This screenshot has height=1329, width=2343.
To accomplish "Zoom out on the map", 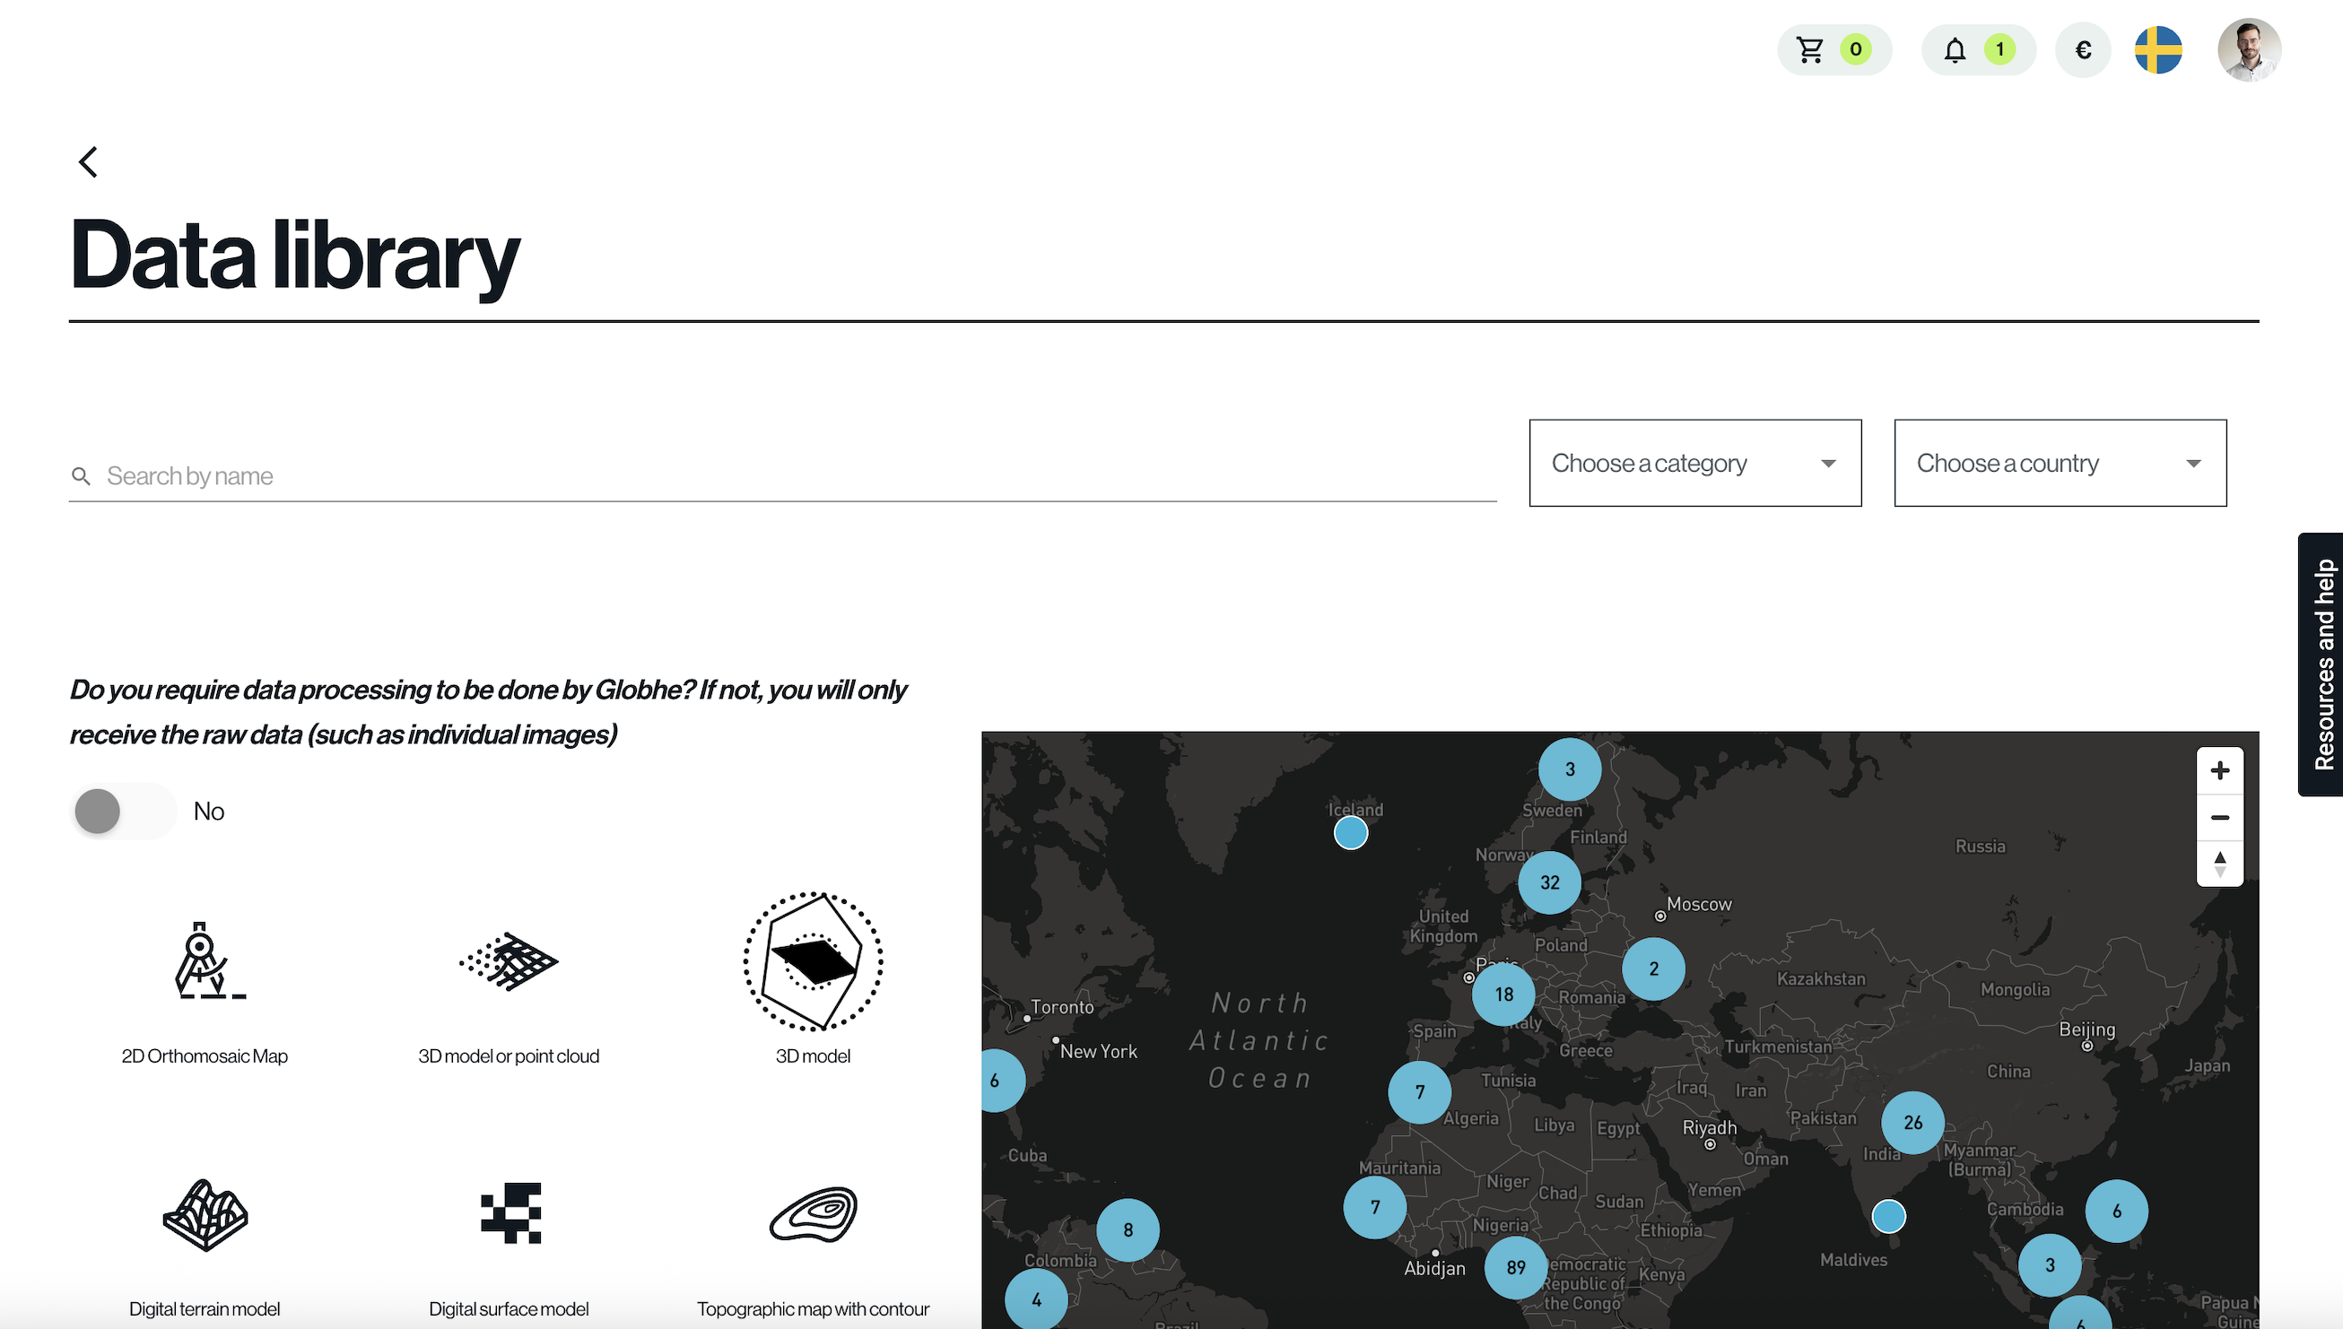I will tap(2219, 817).
